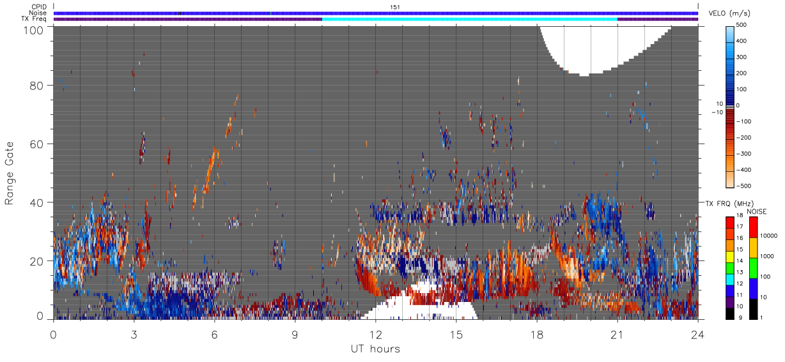The image size is (785, 362).
Task: Click the green block in the TX FRQ legend
Action: pyautogui.click(x=729, y=268)
